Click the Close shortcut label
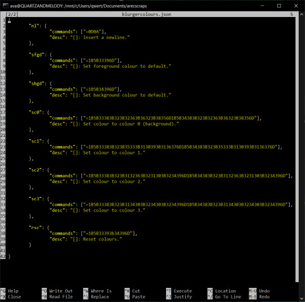Screen dimensions: 305x302 coord(14,297)
